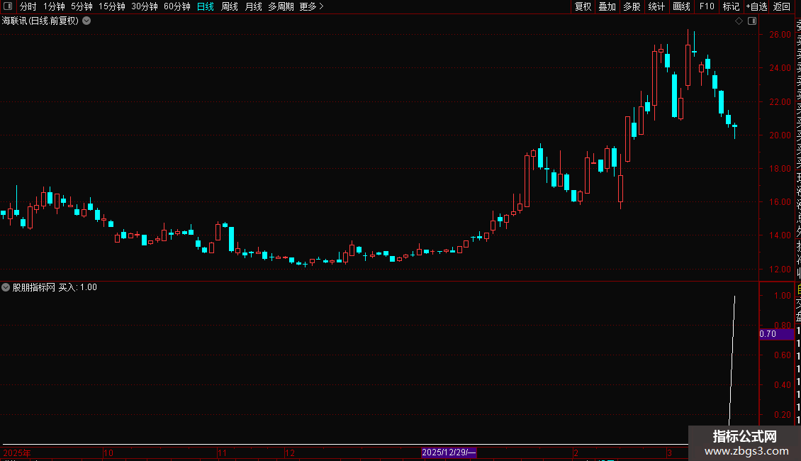The image size is (801, 461).
Task: Toggle the left sidebar panel icon
Action: [x=8, y=6]
